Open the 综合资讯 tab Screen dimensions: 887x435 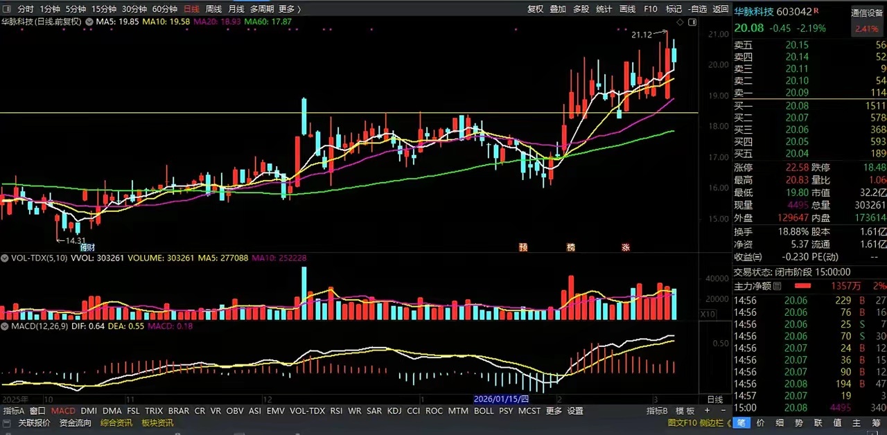point(116,423)
